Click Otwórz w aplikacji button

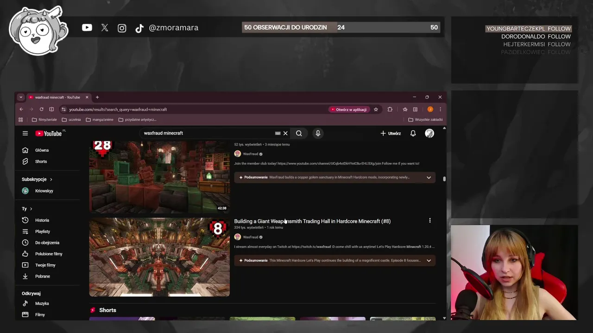point(349,110)
